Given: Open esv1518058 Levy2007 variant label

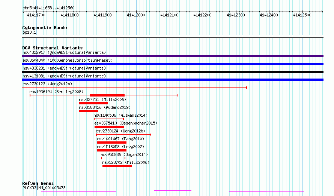Looking at the screenshot, I should (x=120, y=147).
